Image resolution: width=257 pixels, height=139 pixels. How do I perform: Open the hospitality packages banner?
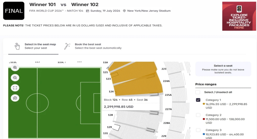point(239,16)
